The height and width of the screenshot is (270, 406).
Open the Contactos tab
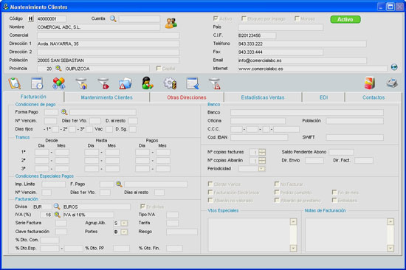[x=374, y=97]
